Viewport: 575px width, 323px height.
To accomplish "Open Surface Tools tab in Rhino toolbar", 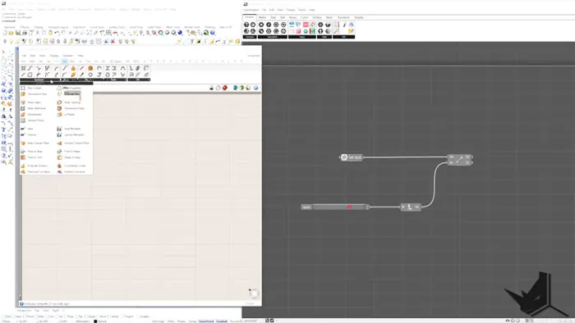I will click(117, 27).
